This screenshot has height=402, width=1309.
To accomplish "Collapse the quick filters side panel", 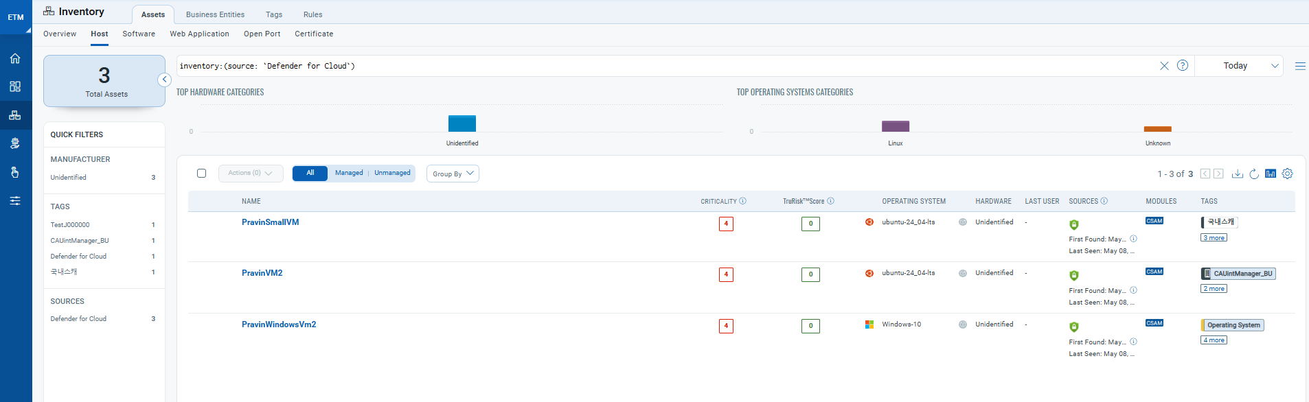I will 164,80.
